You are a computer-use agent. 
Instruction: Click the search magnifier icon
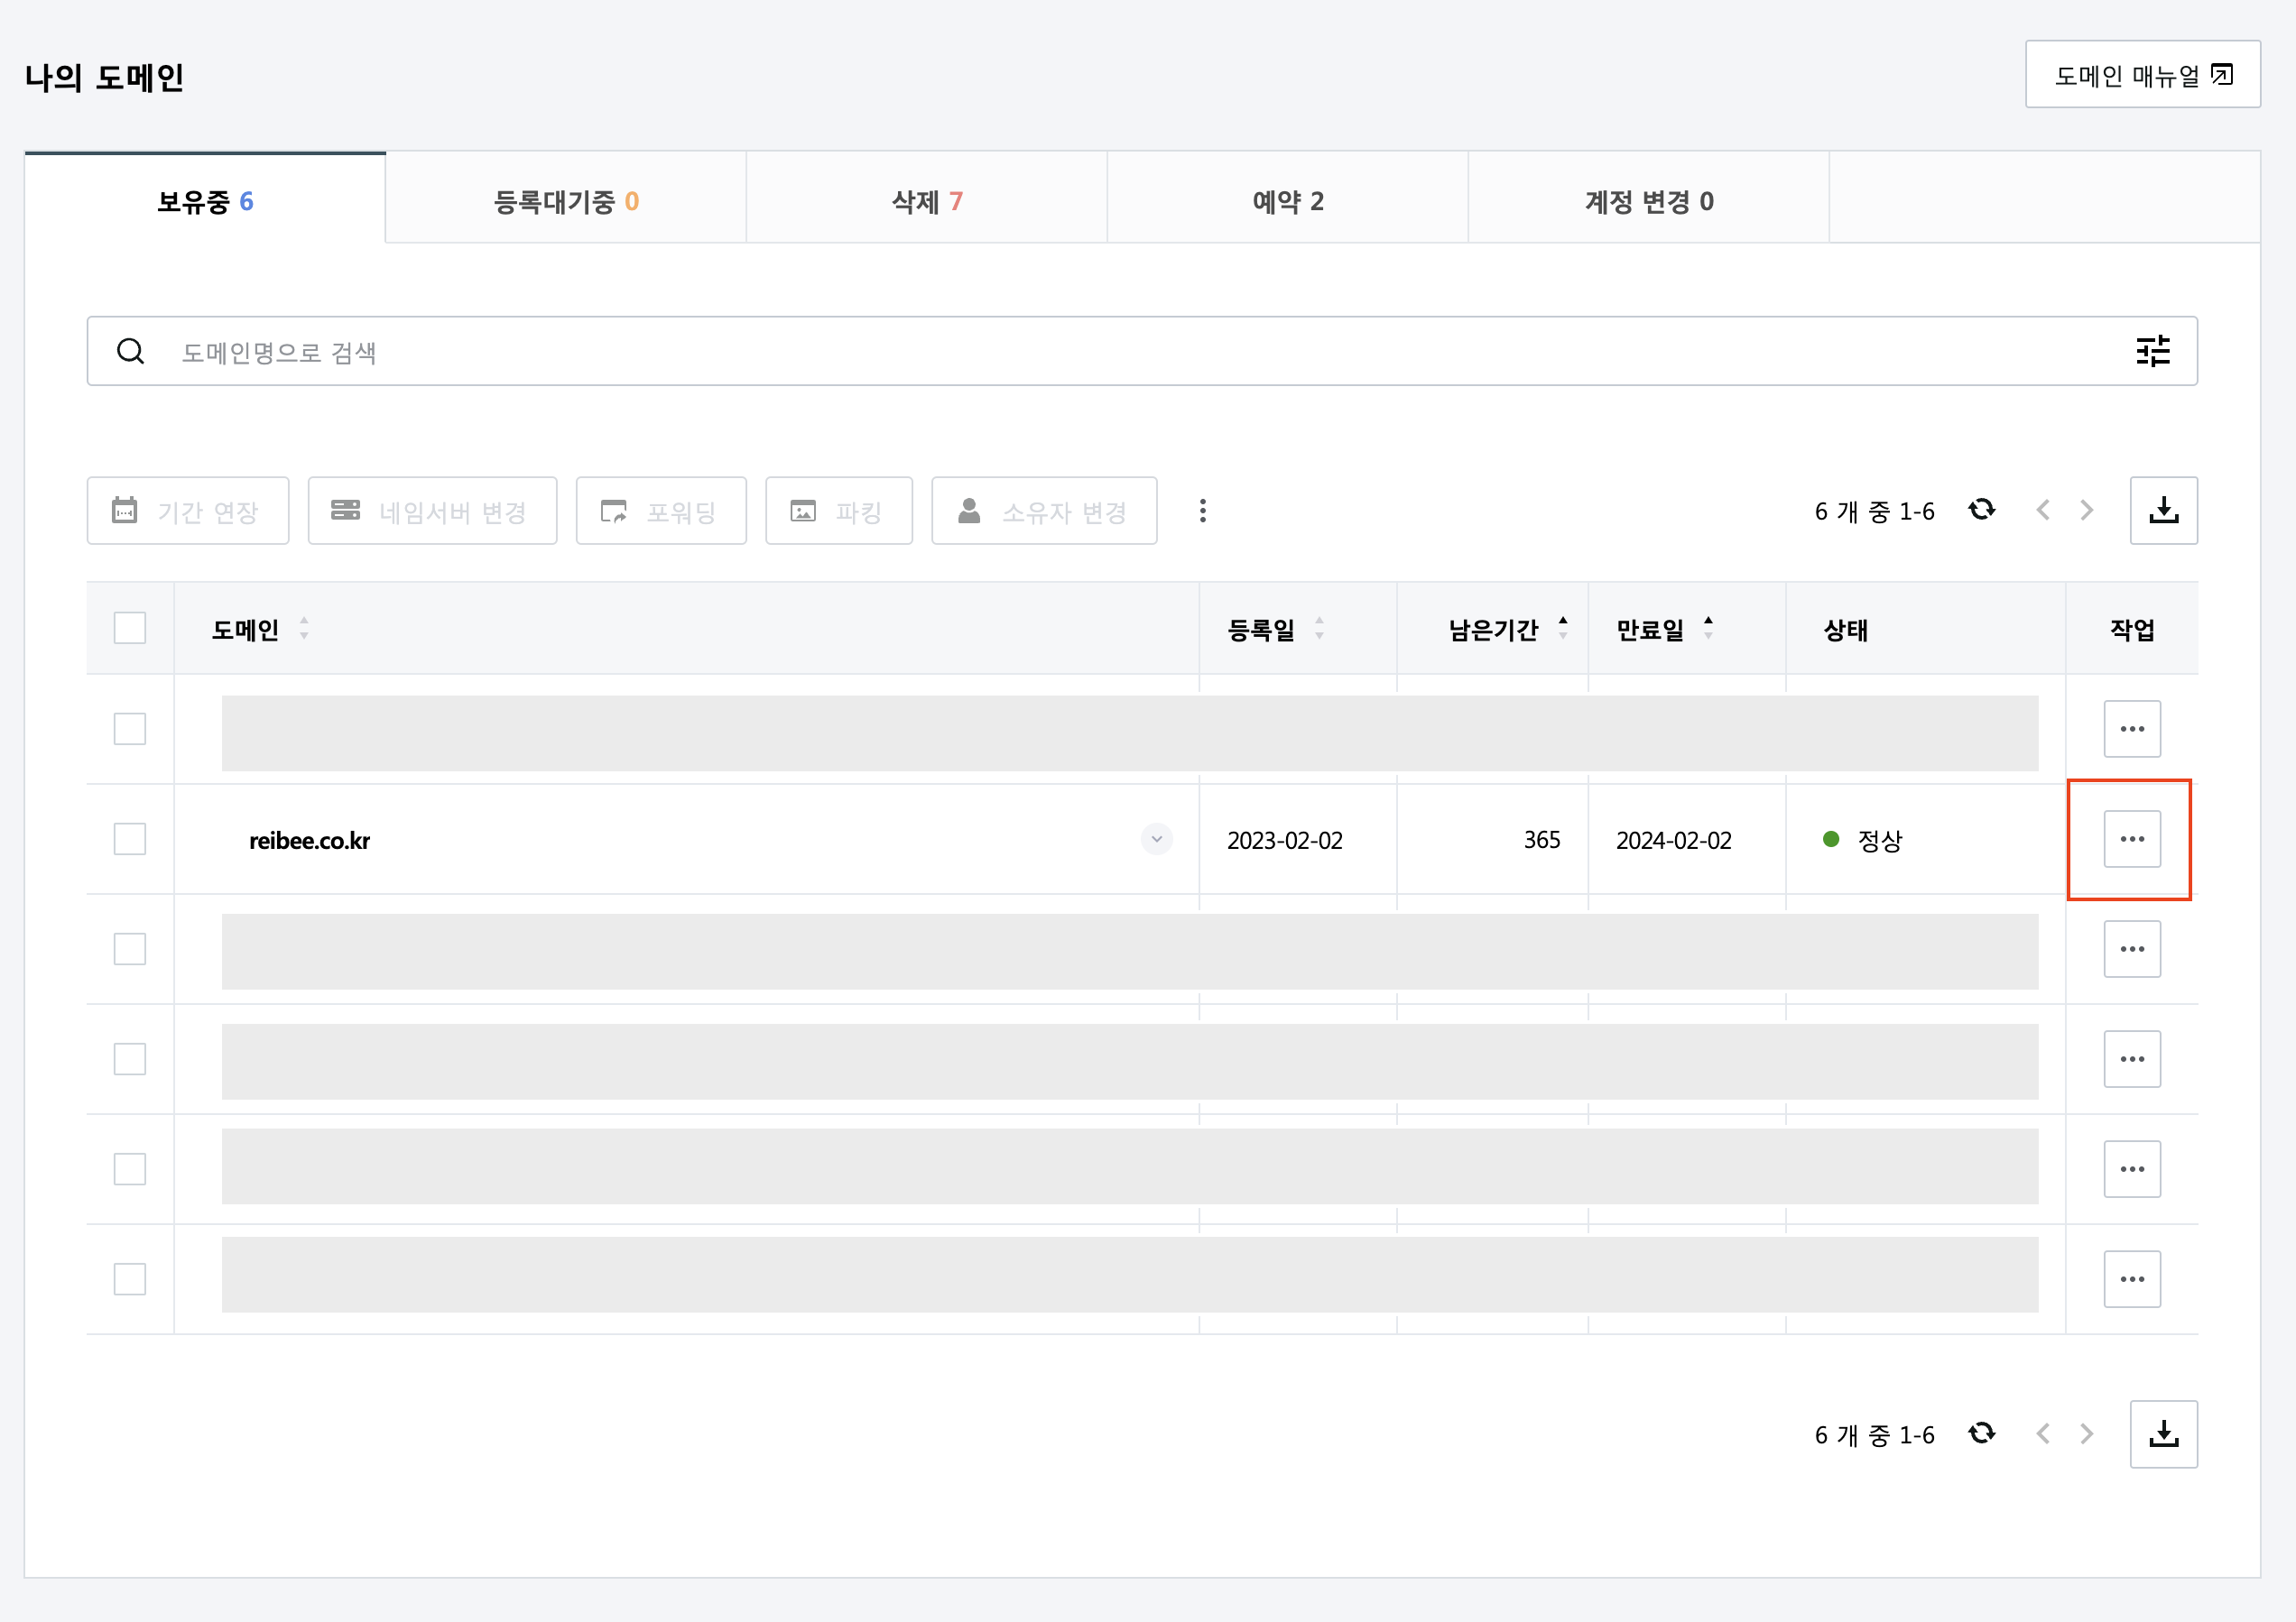130,351
